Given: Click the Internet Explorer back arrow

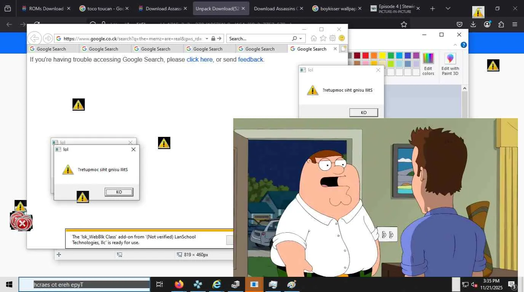Looking at the screenshot, I should click(x=35, y=38).
